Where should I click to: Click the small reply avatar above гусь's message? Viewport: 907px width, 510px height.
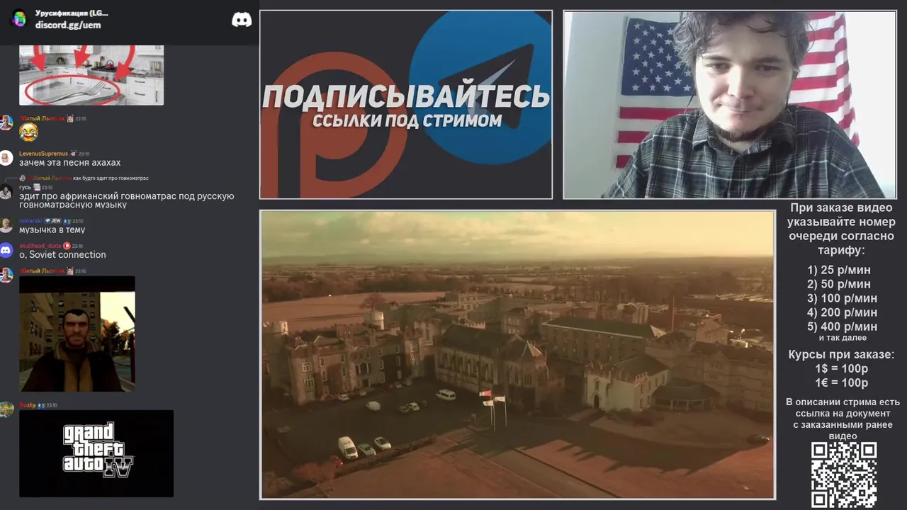22,178
